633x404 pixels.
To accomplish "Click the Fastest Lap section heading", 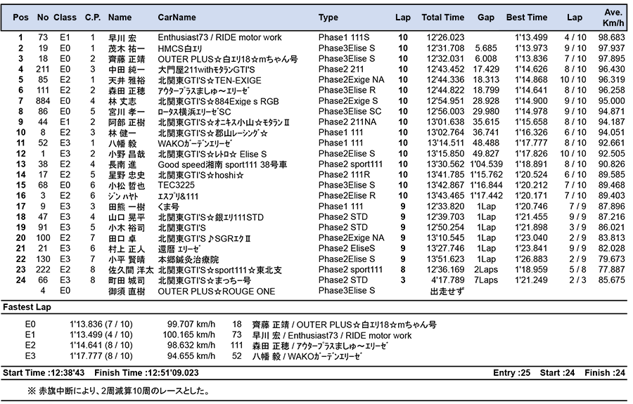I will click(x=27, y=308).
